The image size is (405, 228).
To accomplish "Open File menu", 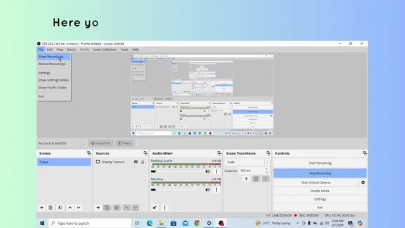I will click(40, 49).
